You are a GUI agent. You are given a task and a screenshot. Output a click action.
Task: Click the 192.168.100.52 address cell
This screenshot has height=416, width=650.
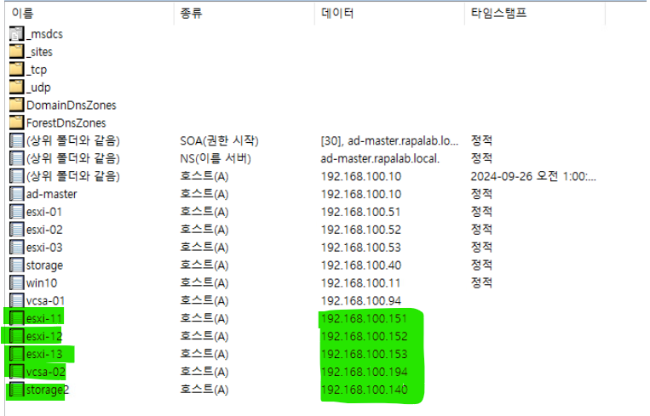tap(361, 230)
